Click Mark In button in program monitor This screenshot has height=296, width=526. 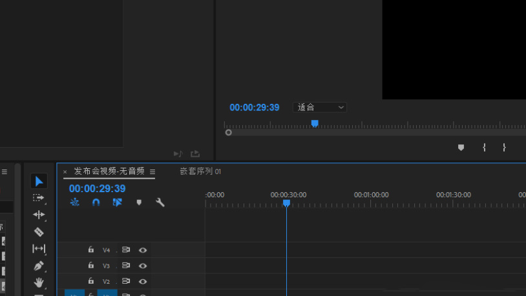point(484,148)
